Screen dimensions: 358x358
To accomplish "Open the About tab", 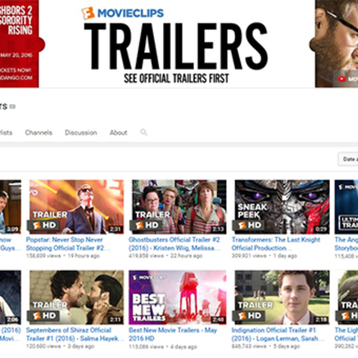I will coord(118,132).
